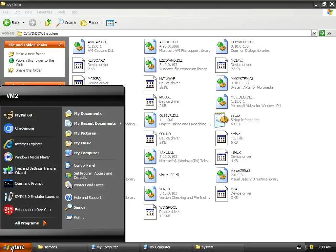
Task: Select the AVICAP.DLL file icon
Action: (79, 46)
